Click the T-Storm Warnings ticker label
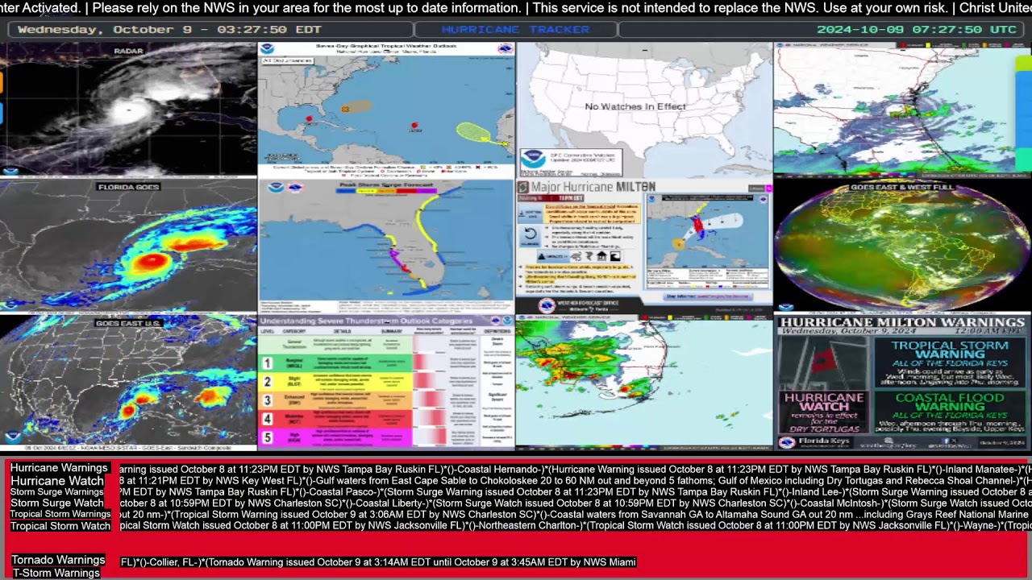The image size is (1032, 580). point(56,574)
